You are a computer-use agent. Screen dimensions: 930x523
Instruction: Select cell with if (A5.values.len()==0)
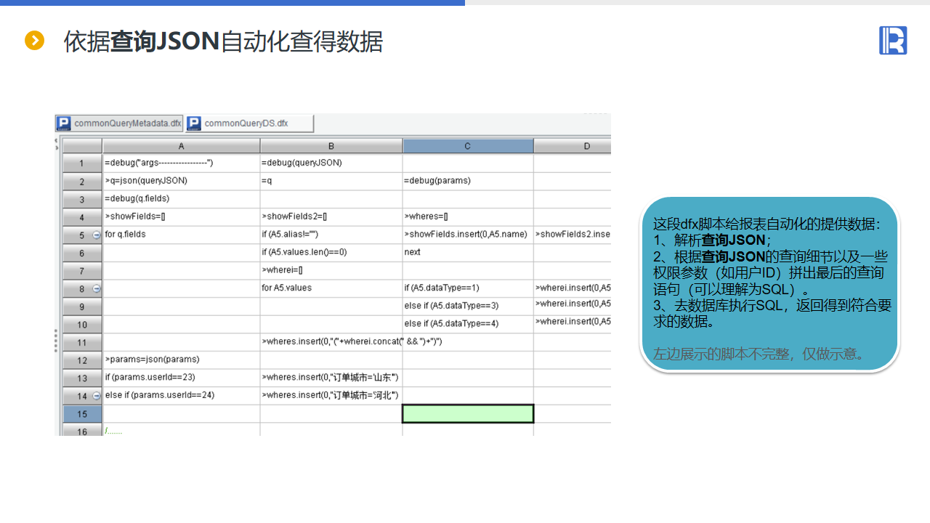331,253
